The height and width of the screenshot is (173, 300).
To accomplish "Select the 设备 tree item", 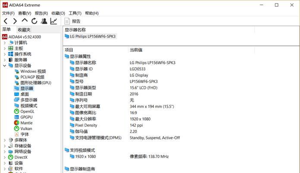I will click(x=19, y=163).
